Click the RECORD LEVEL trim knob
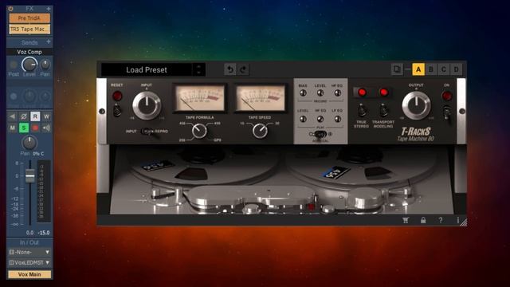The width and height of the screenshot is (510, 287). click(x=320, y=93)
